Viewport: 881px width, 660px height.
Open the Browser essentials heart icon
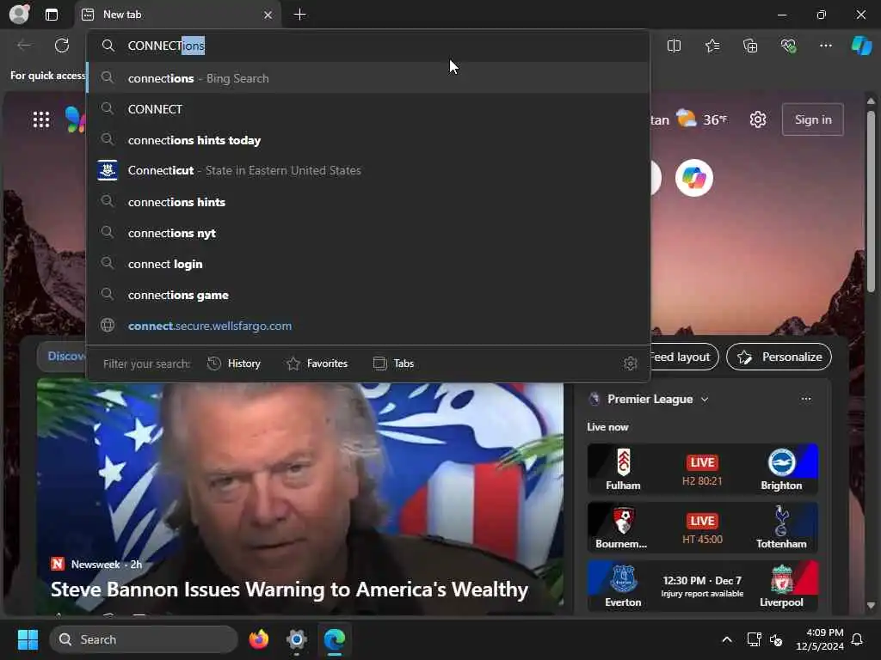click(788, 46)
